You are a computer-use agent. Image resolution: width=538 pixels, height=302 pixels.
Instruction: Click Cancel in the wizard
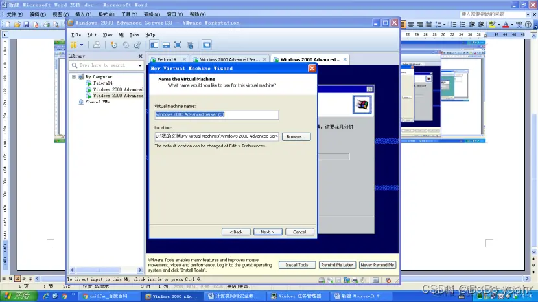(299, 232)
